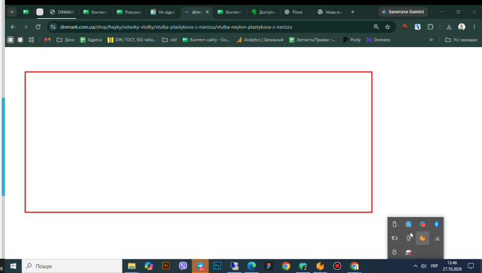The height and width of the screenshot is (273, 482).
Task: Open Chrome downloads
Action: 449,27
